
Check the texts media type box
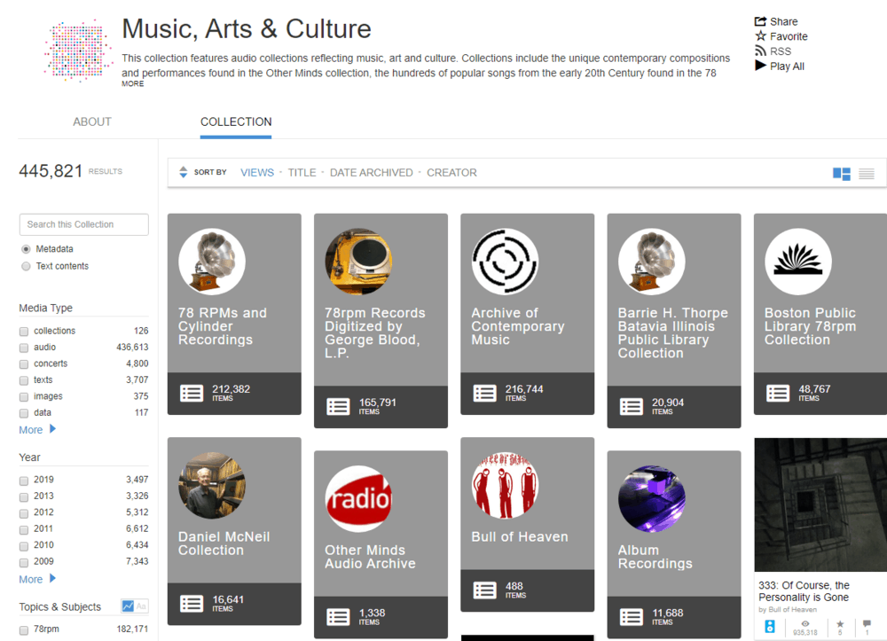click(x=24, y=380)
